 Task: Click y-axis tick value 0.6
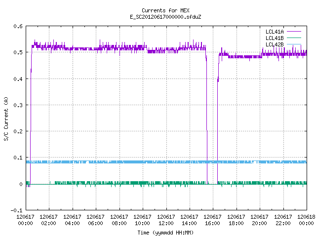pos(18,26)
